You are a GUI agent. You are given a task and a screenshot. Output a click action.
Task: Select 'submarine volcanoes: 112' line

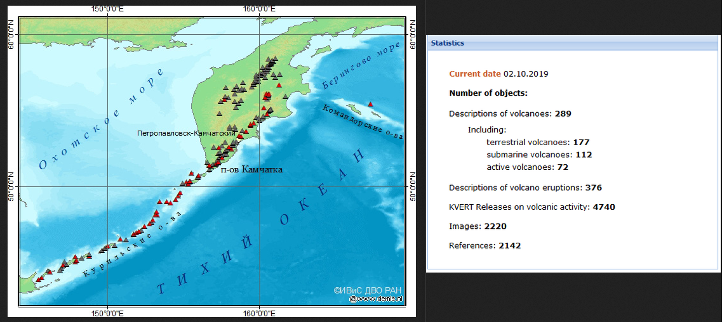click(539, 155)
